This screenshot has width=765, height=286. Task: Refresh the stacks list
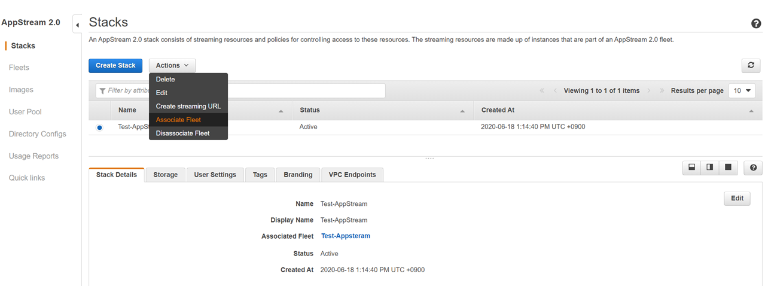751,66
